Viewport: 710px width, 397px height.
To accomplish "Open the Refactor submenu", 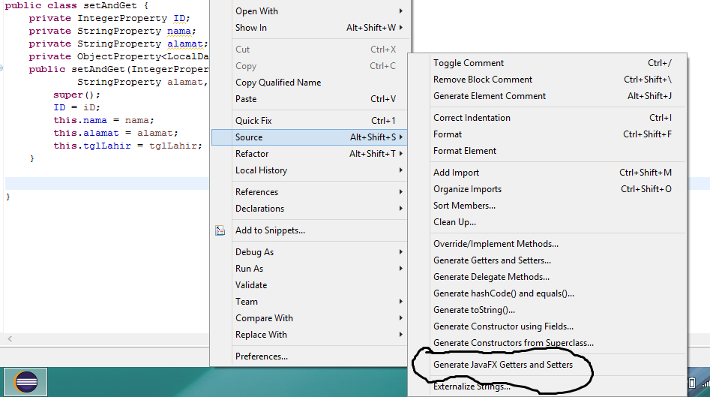I will [x=310, y=154].
